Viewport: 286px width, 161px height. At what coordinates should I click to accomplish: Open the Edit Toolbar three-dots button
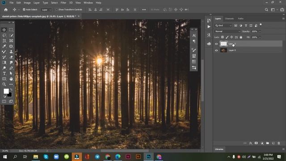[11, 85]
